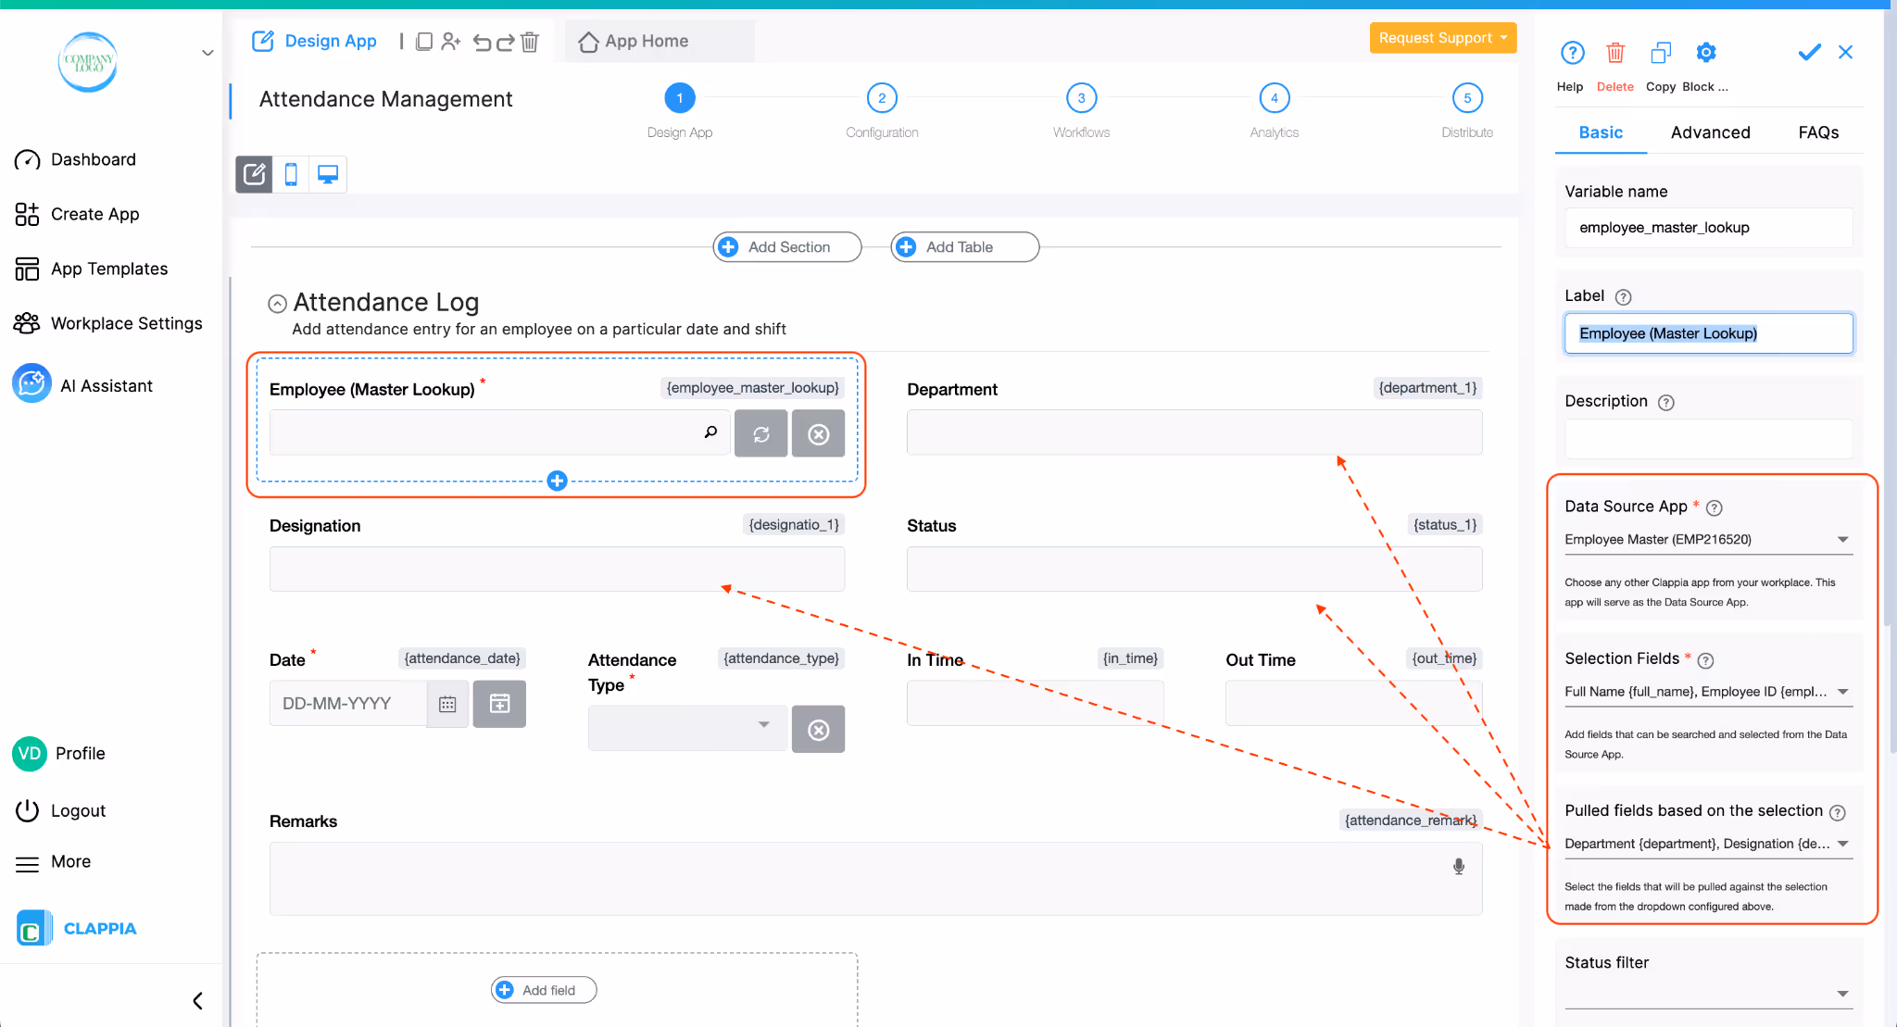Click the microphone icon in Remarks

point(1457,867)
